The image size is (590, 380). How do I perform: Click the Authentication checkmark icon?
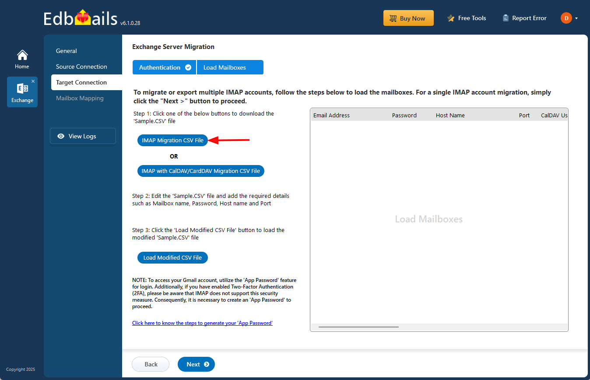[188, 67]
